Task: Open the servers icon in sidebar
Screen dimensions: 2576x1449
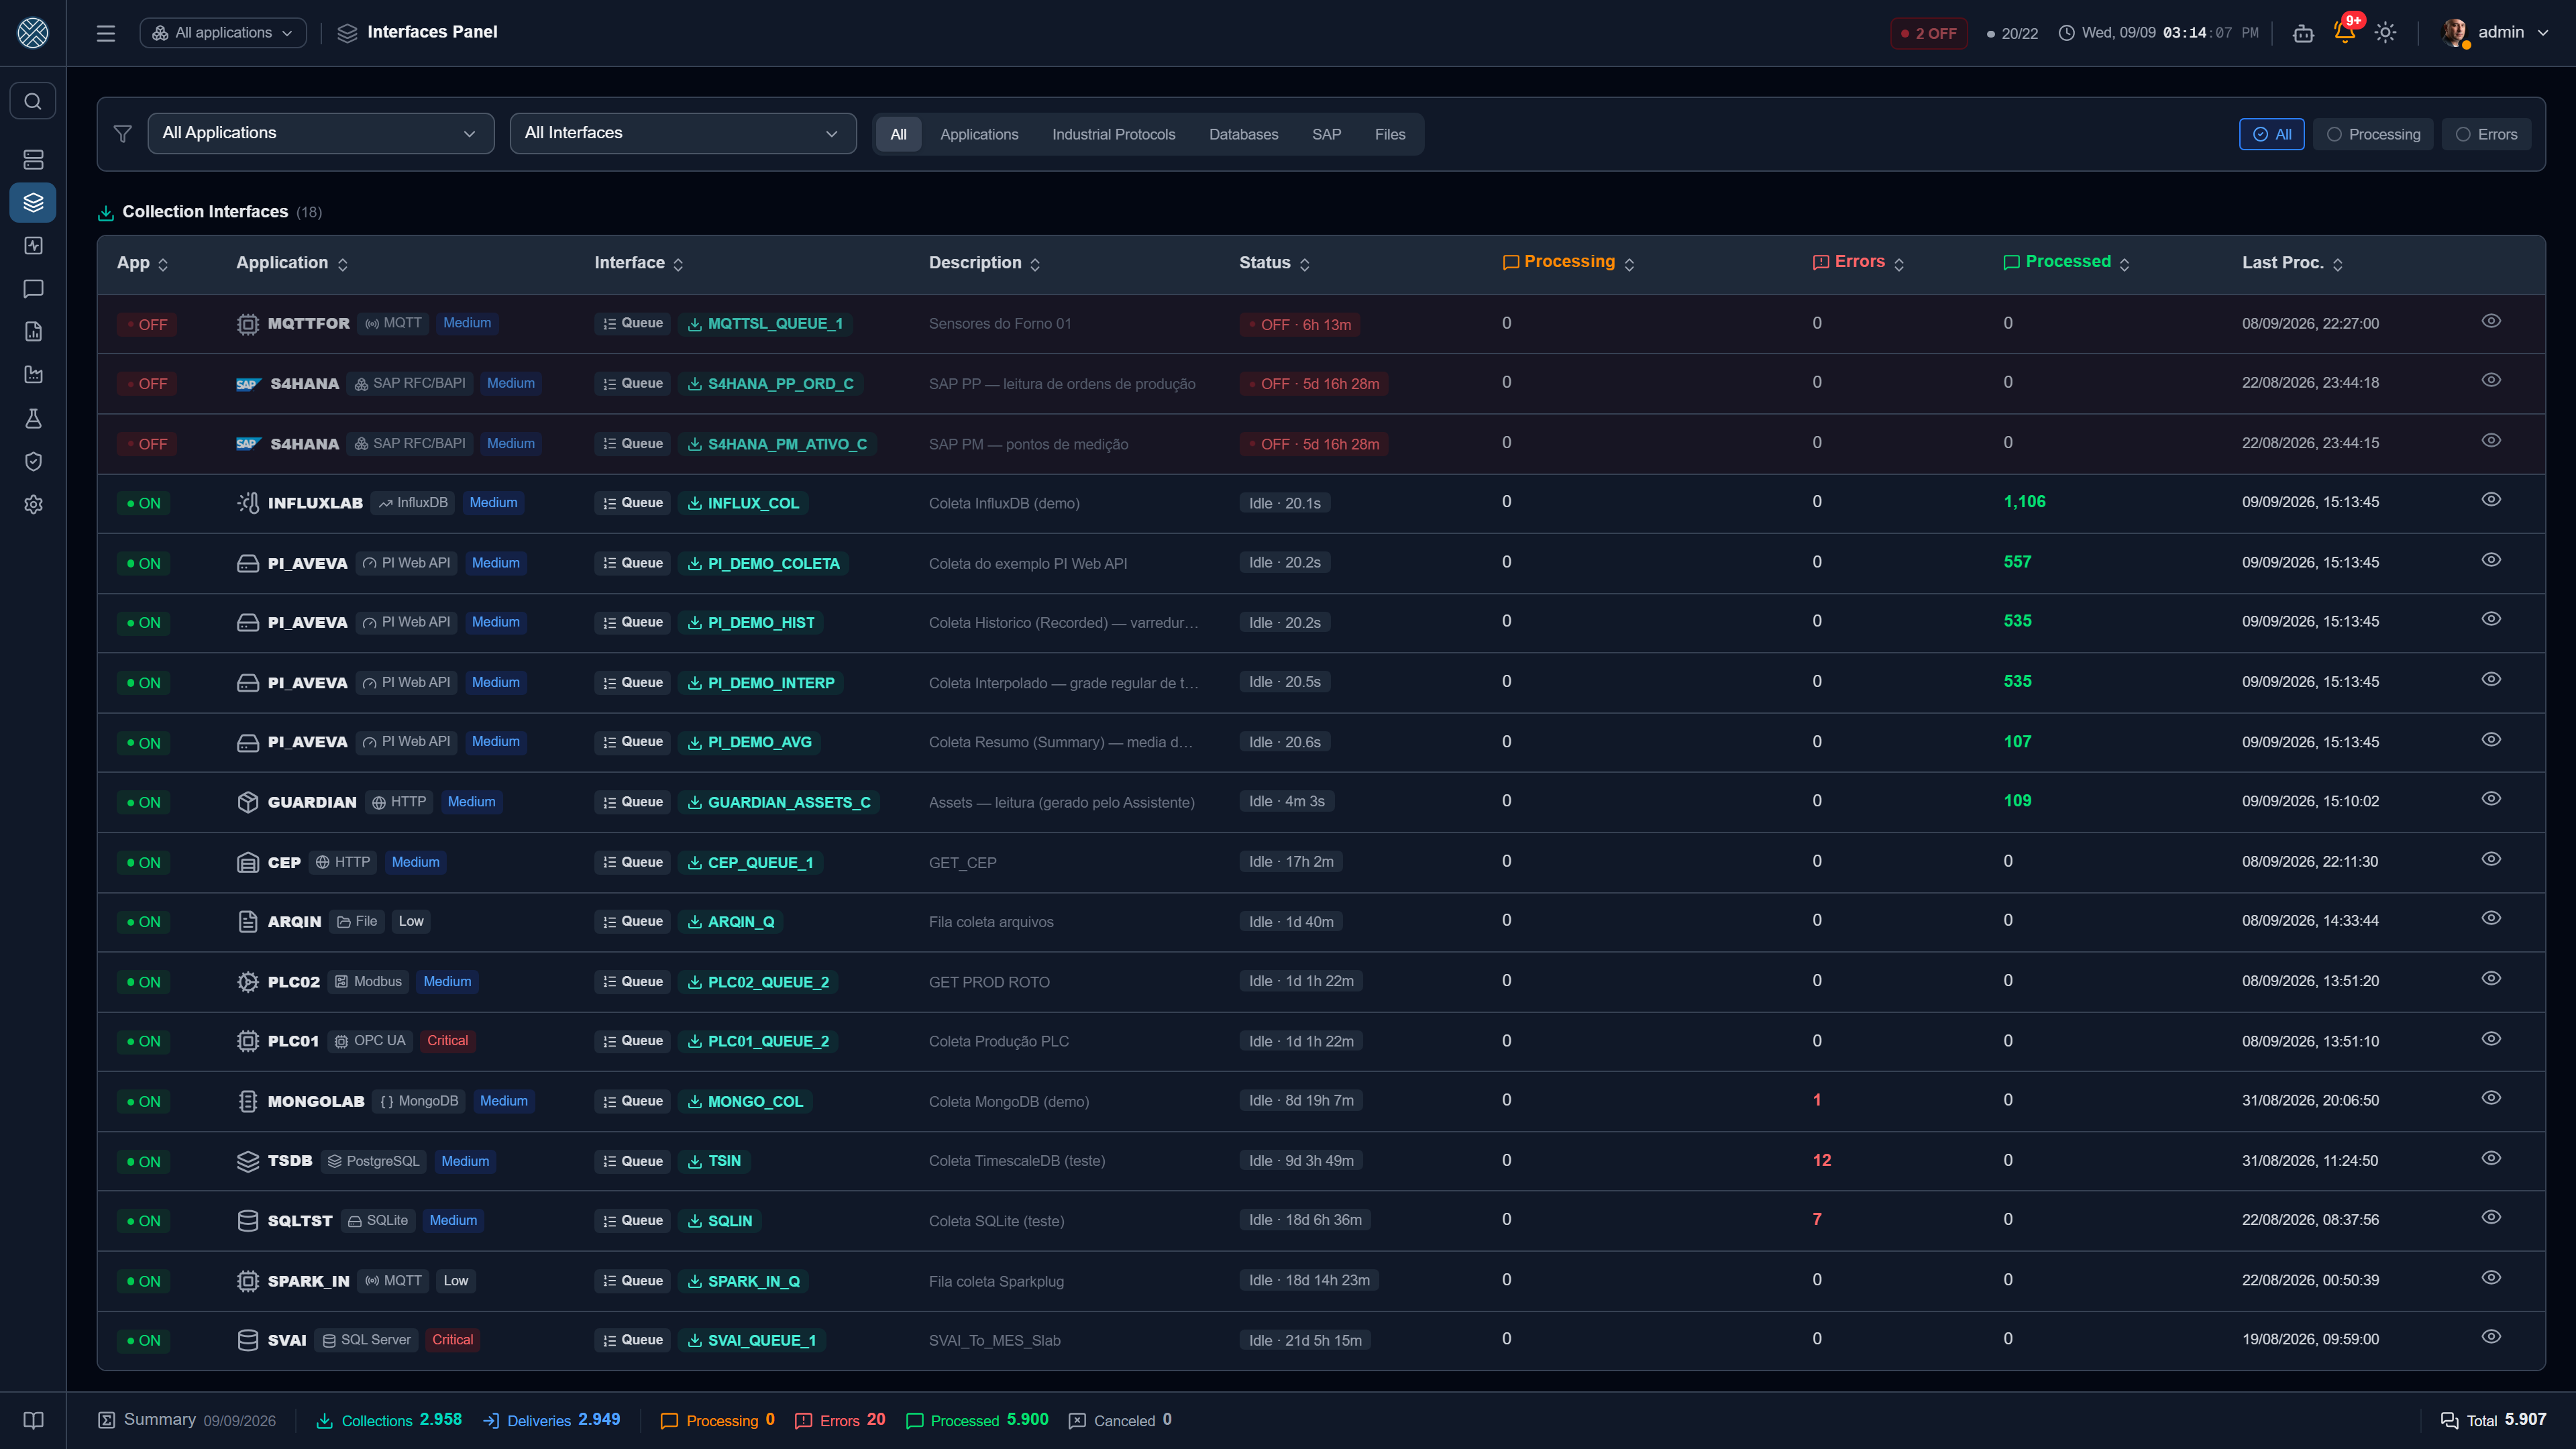Action: 33,160
